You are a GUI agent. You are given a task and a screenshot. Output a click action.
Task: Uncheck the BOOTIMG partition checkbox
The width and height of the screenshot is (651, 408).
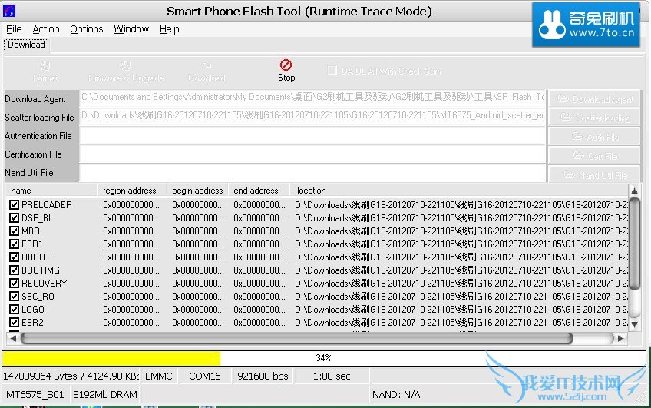(15, 270)
